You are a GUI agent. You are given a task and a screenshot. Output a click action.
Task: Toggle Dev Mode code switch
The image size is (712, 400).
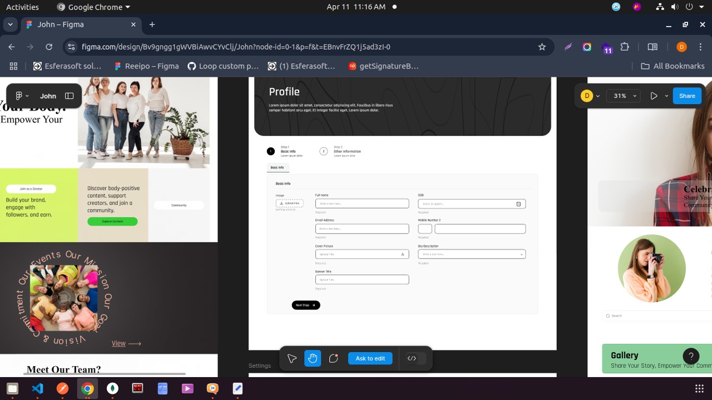[416, 359]
